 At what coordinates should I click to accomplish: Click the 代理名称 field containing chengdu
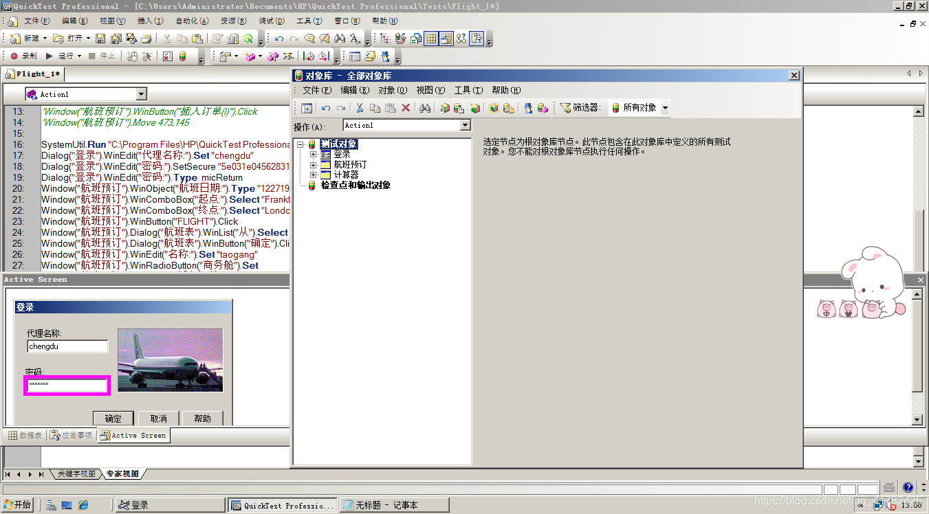click(x=67, y=347)
